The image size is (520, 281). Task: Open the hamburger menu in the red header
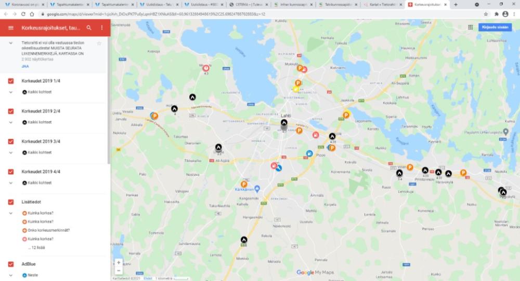[x=11, y=28]
